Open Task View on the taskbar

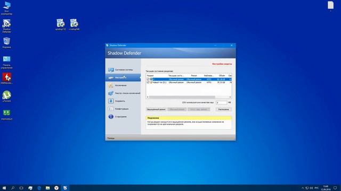pos(21,188)
